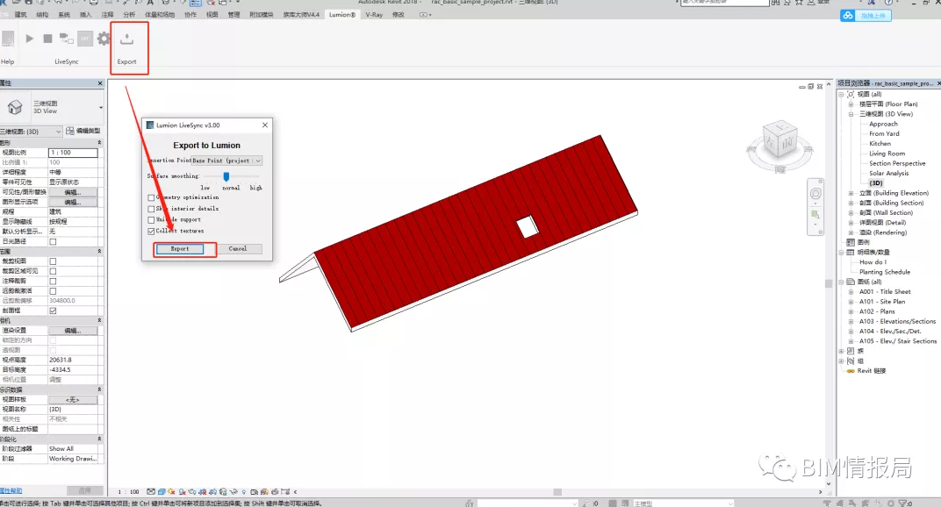Screen dimensions: 941x507
Task: Switch to the V-Ray ribbon tab
Action: (x=374, y=15)
